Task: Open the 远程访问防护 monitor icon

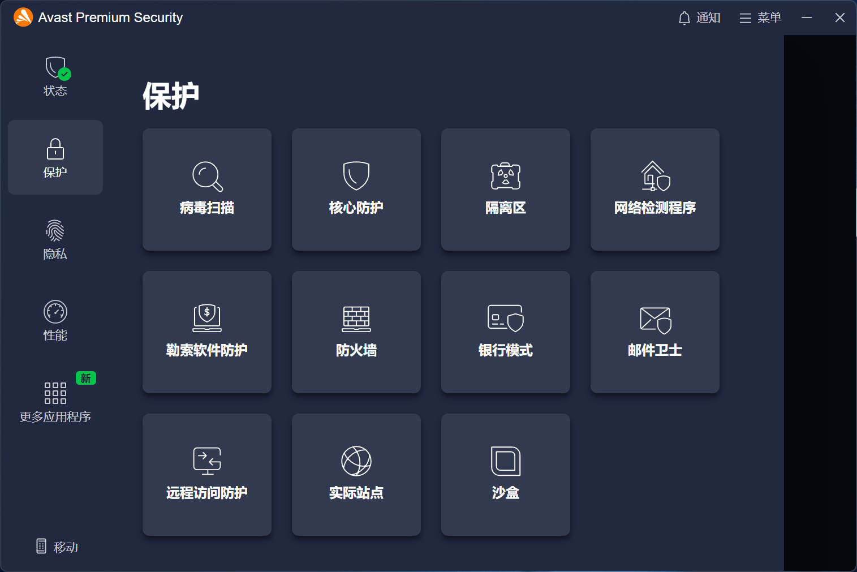Action: pos(207,461)
